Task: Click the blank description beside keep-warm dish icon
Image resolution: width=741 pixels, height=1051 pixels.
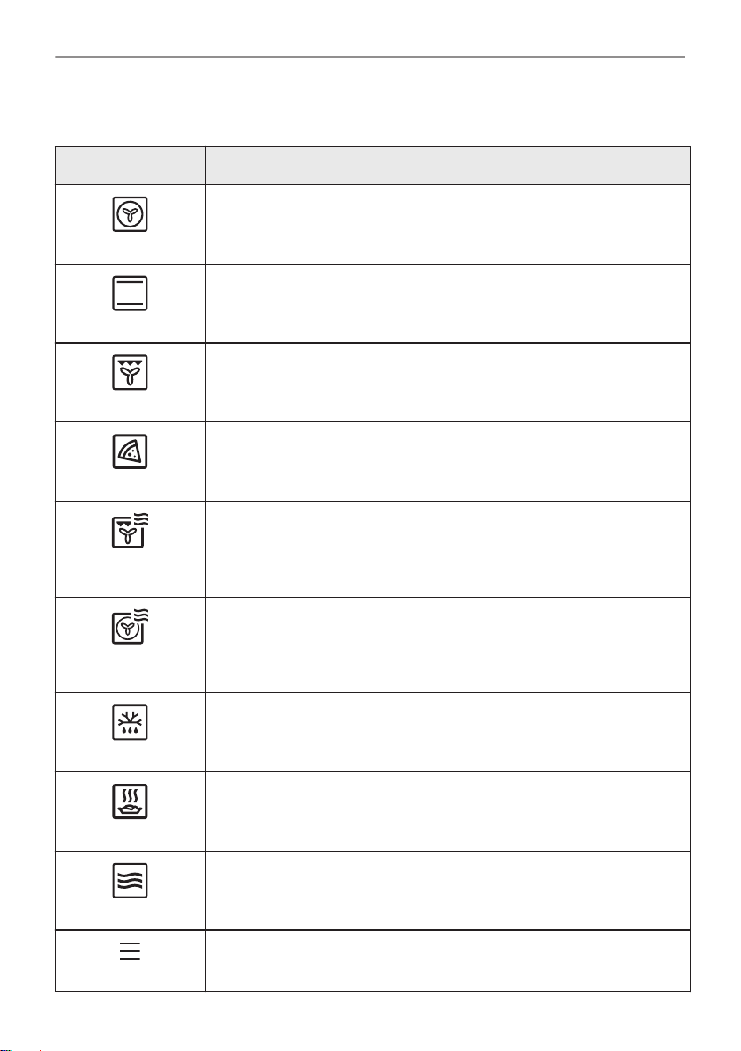Action: pyautogui.click(x=447, y=811)
